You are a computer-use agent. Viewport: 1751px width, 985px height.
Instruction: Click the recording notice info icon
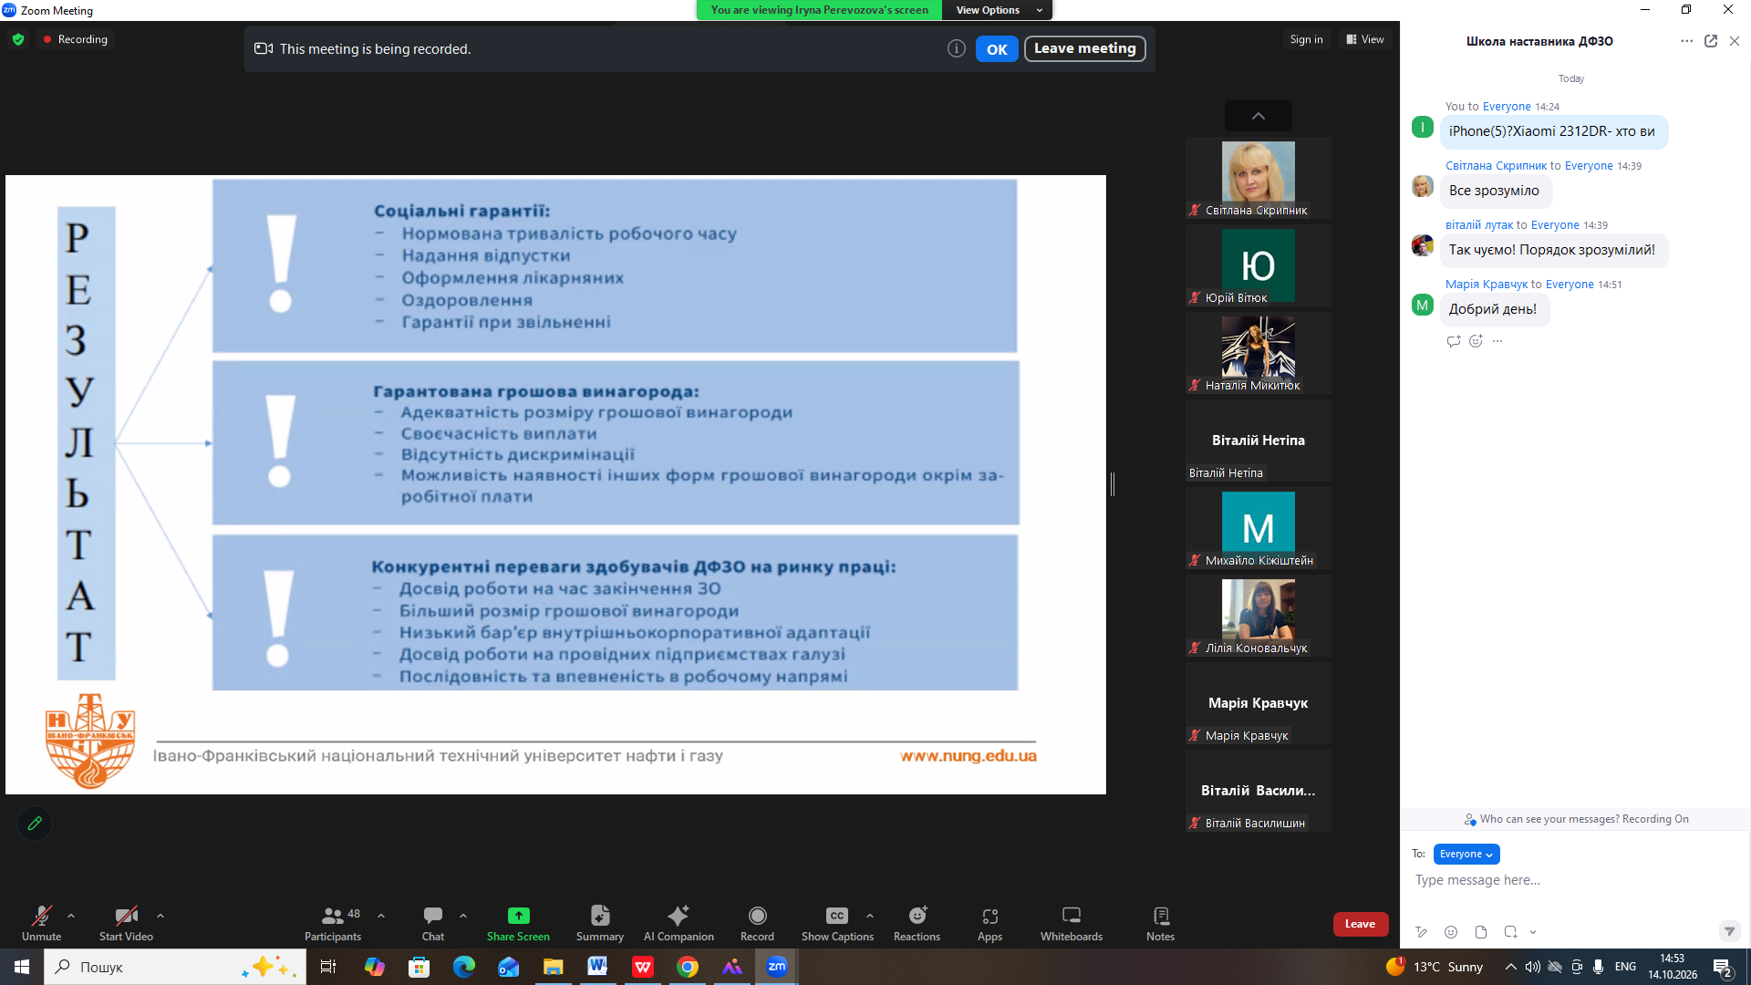tap(956, 49)
